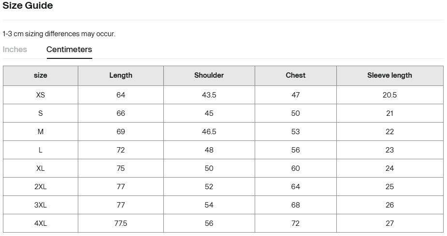The width and height of the screenshot is (447, 236).
Task: Select the XS size row label
Action: (41, 95)
